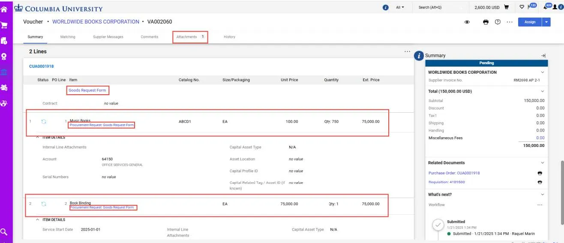
Task: Open the Contracts ribbon icon in sidebar
Action: (x=4, y=57)
